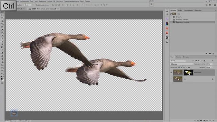
Task: Open the Opacity 100% dropdown arrow
Action: 212,64
